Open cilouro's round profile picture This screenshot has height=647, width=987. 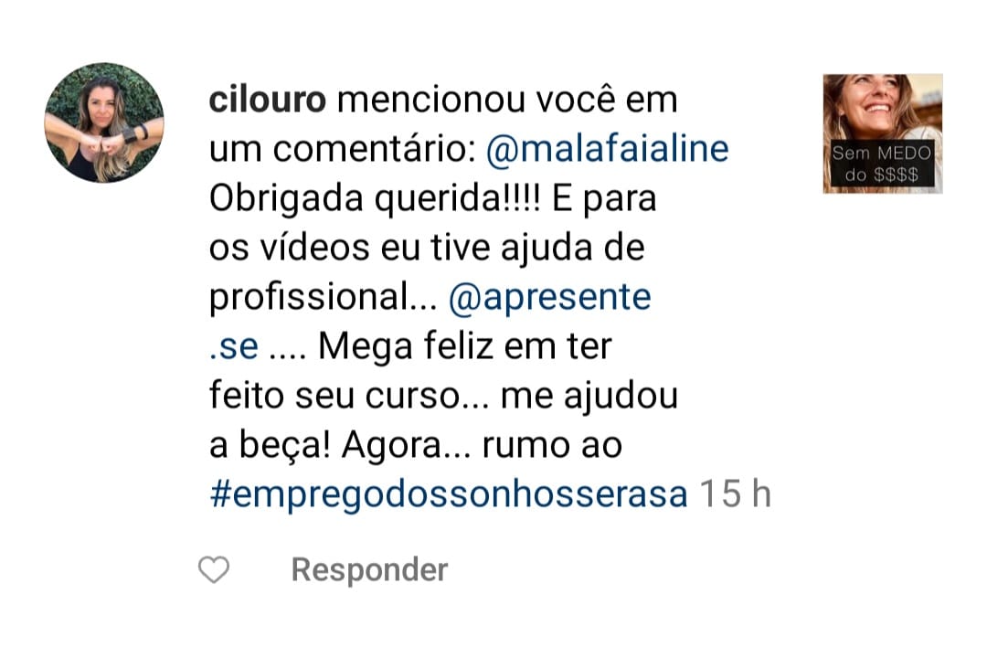click(104, 122)
